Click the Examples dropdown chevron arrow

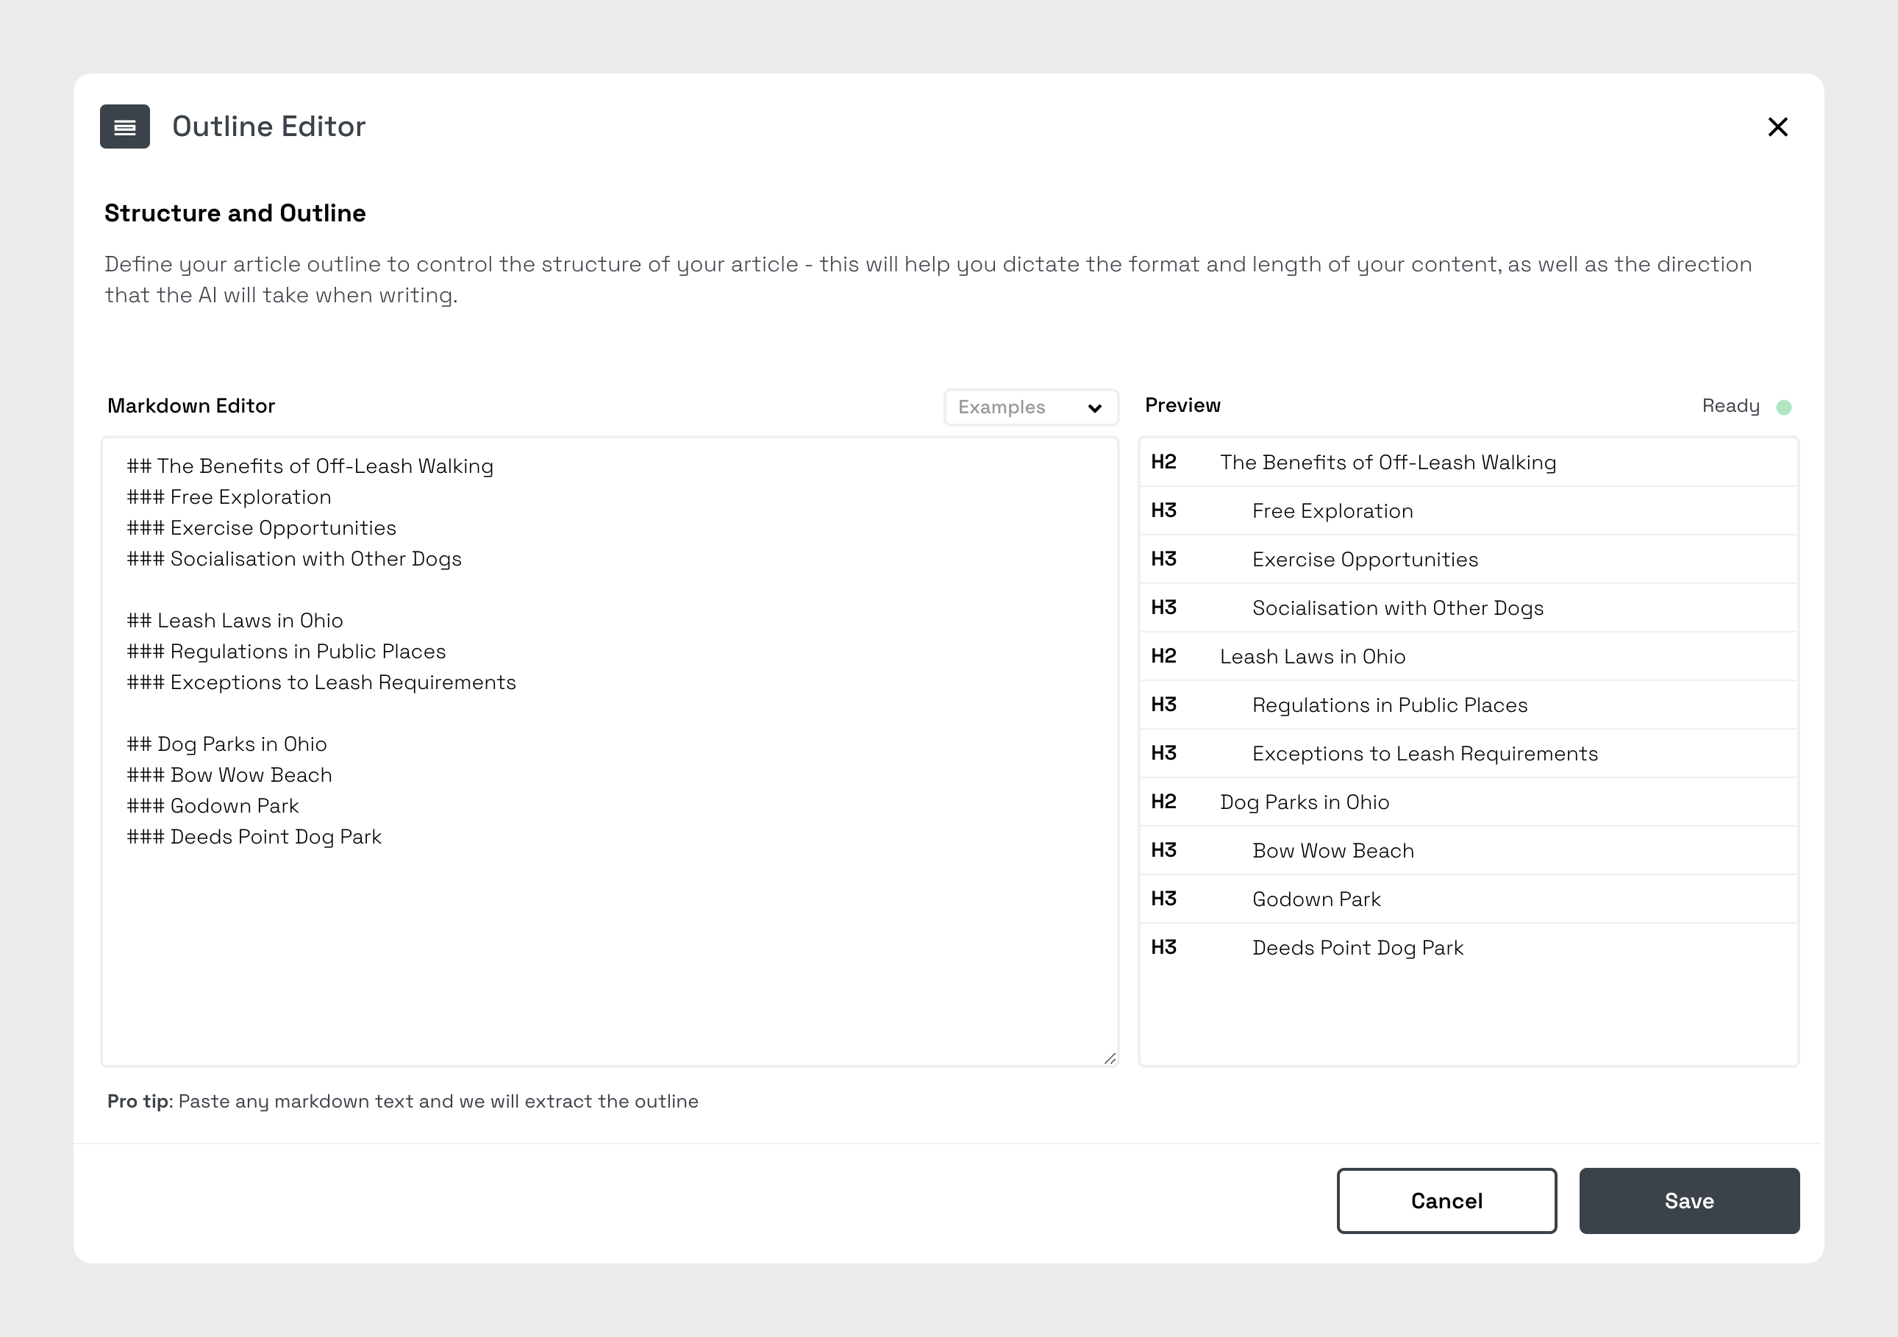pos(1094,407)
